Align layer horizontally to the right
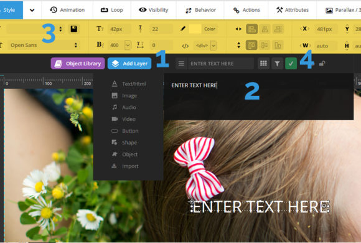 point(278,29)
